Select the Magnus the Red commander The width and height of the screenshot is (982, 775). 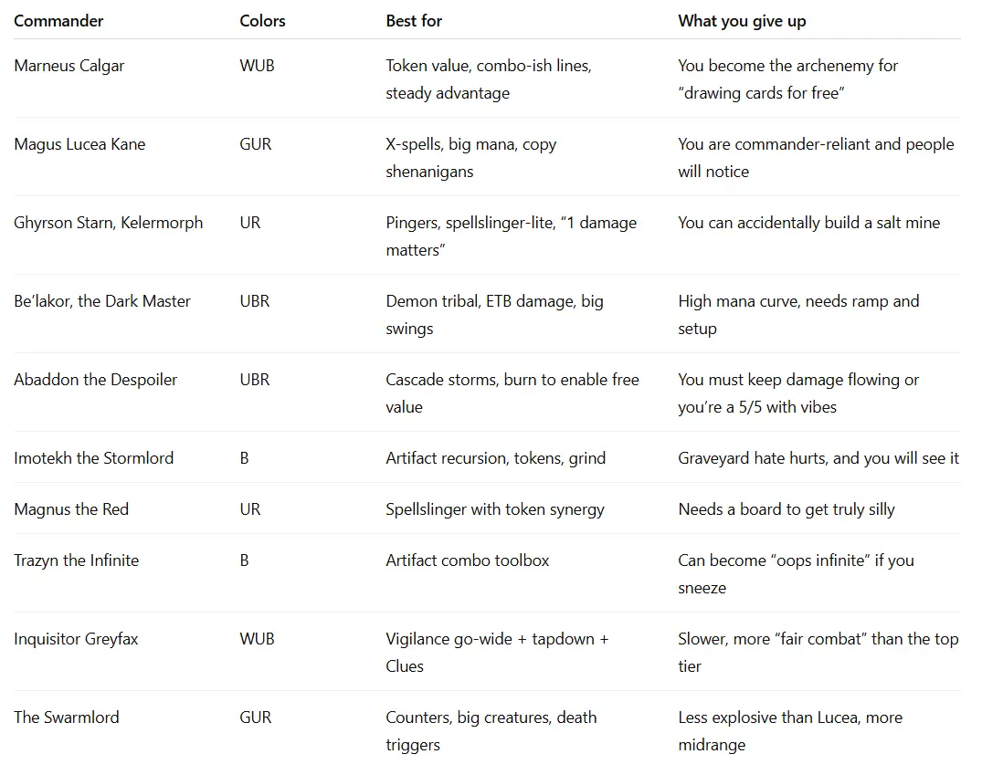coord(71,509)
